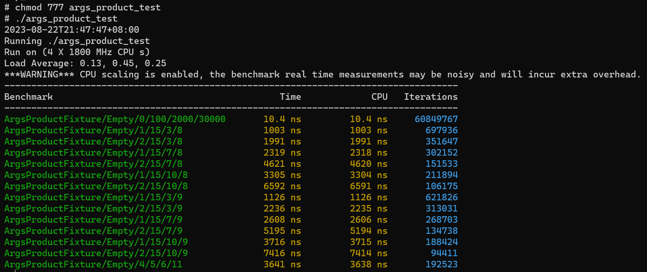The height and width of the screenshot is (272, 647).
Task: Click benchmark name ArgsProductFixture/Empty/2/15/10/9
Action: point(96,253)
